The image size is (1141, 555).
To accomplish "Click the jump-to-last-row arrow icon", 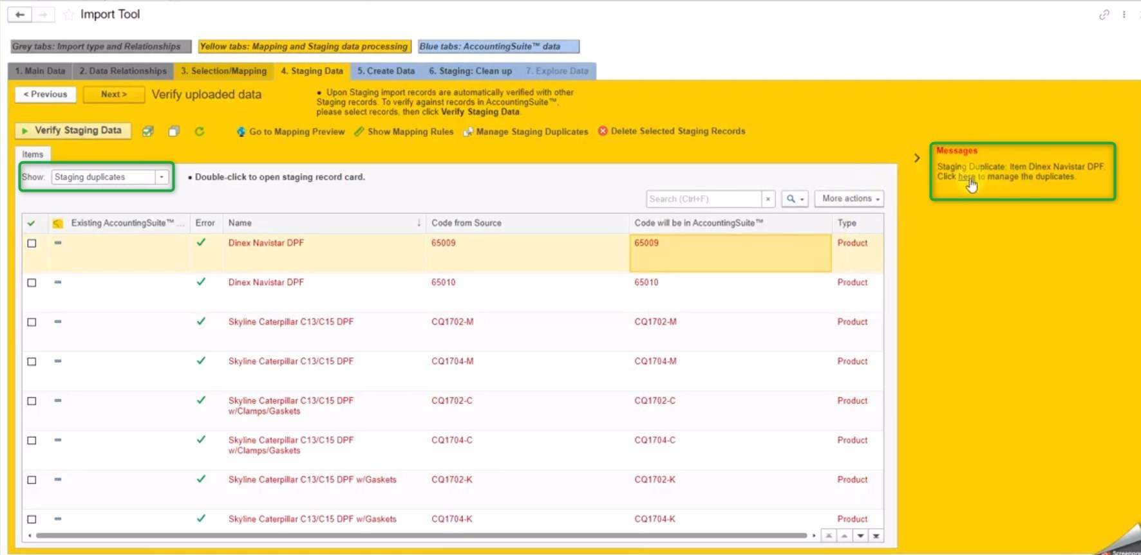I will point(876,536).
